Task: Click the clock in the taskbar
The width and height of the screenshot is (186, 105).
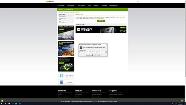Action: pos(180,104)
